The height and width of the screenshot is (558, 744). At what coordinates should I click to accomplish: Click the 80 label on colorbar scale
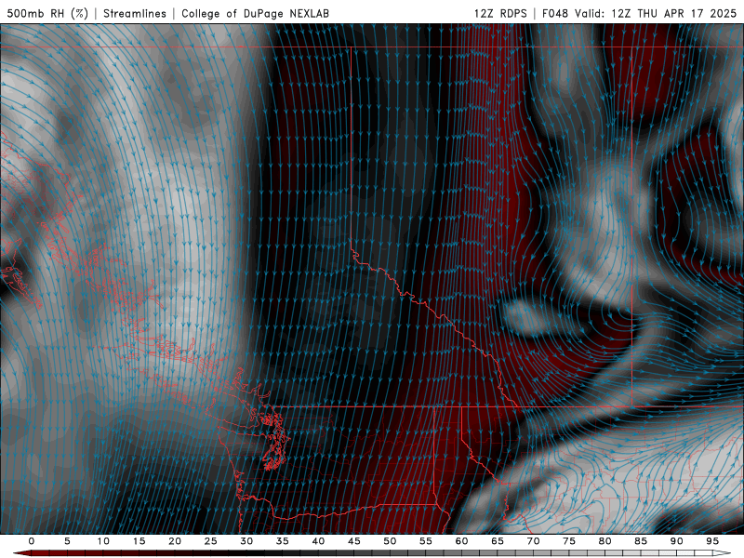pyautogui.click(x=605, y=541)
